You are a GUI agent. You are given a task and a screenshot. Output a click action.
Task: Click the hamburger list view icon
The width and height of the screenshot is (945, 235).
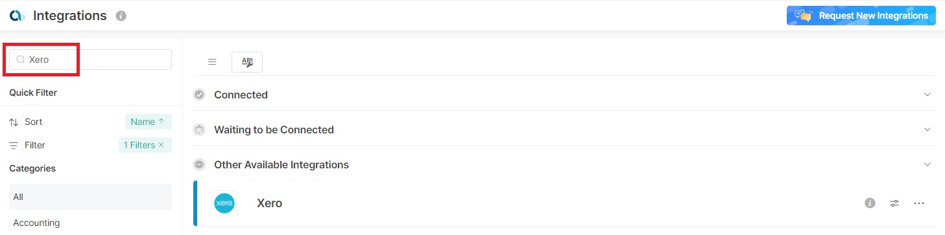click(x=212, y=62)
